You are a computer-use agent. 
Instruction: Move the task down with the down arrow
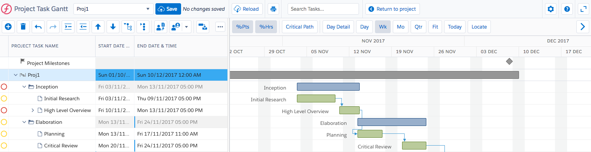click(113, 27)
